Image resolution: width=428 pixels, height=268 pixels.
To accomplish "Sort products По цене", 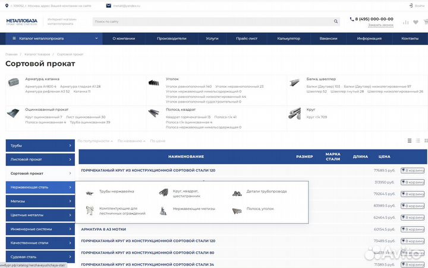I will (x=158, y=141).
